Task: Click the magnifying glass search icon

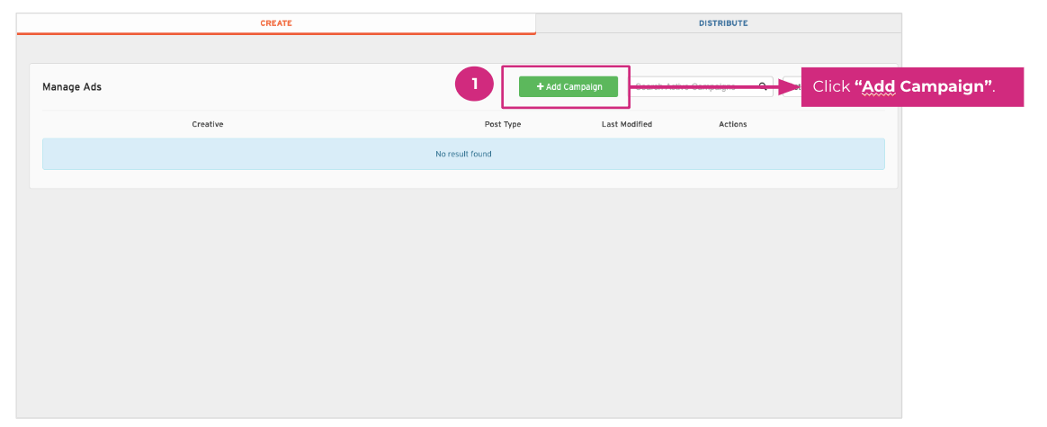Action: 763,87
